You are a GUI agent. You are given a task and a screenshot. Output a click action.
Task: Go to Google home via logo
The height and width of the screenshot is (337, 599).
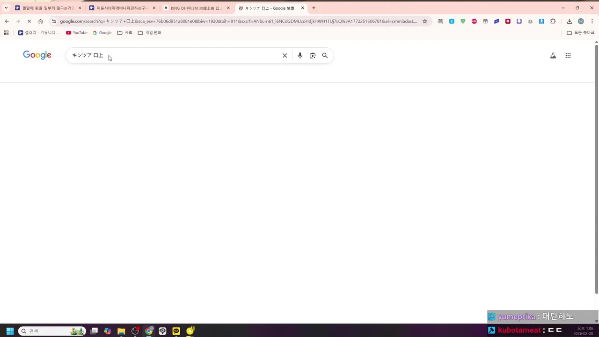point(37,55)
